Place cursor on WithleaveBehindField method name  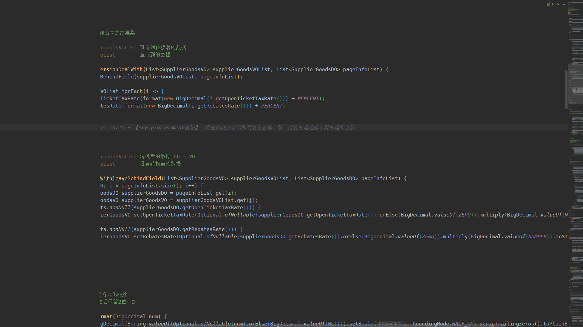pyautogui.click(x=131, y=178)
